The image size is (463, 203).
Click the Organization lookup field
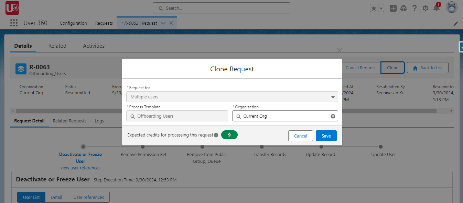point(285,116)
